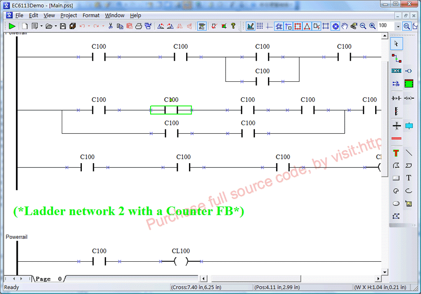Open the Format menu
The width and height of the screenshot is (421, 294).
pyautogui.click(x=91, y=15)
